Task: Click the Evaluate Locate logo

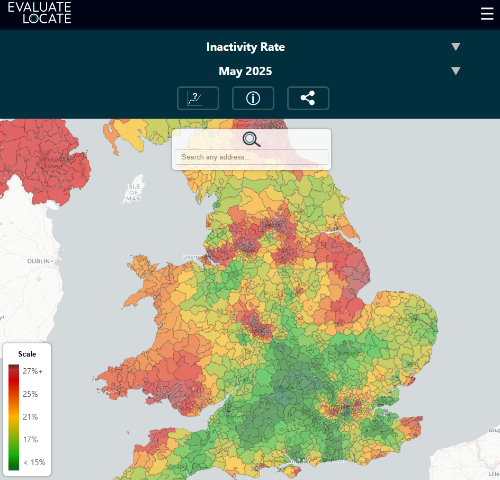Action: click(x=40, y=13)
